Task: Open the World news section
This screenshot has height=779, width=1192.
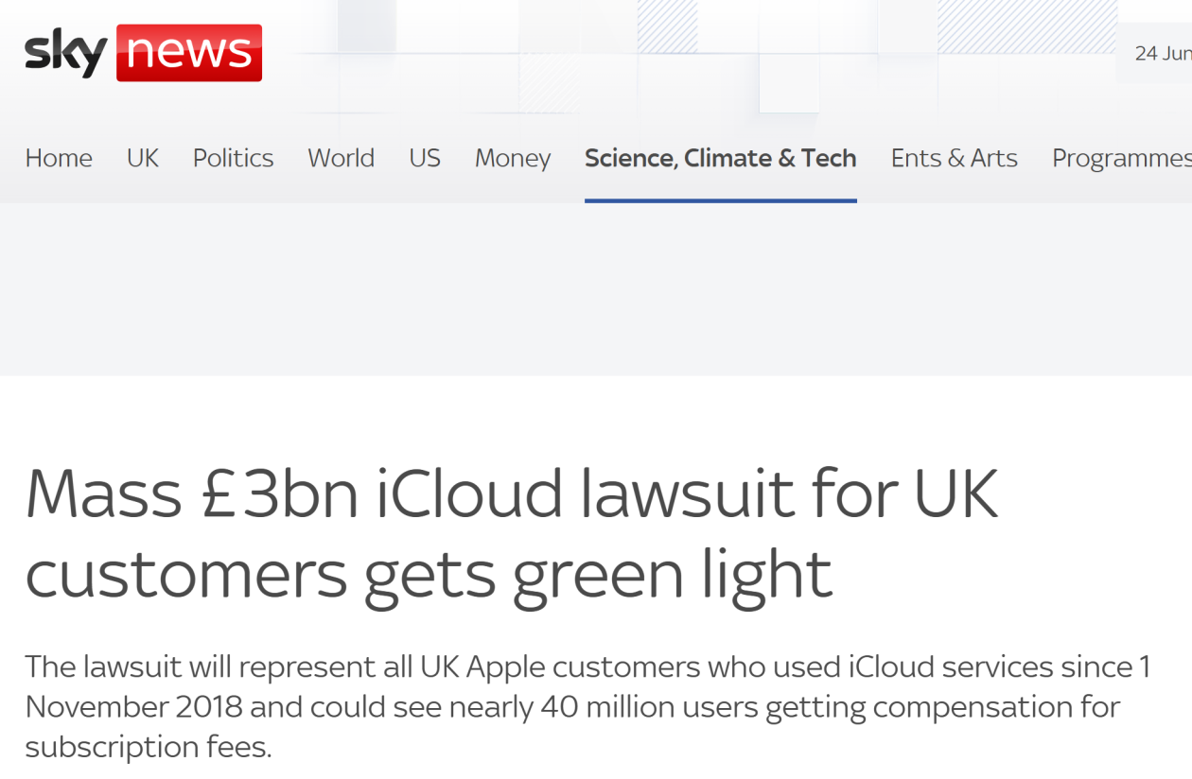Action: [341, 158]
